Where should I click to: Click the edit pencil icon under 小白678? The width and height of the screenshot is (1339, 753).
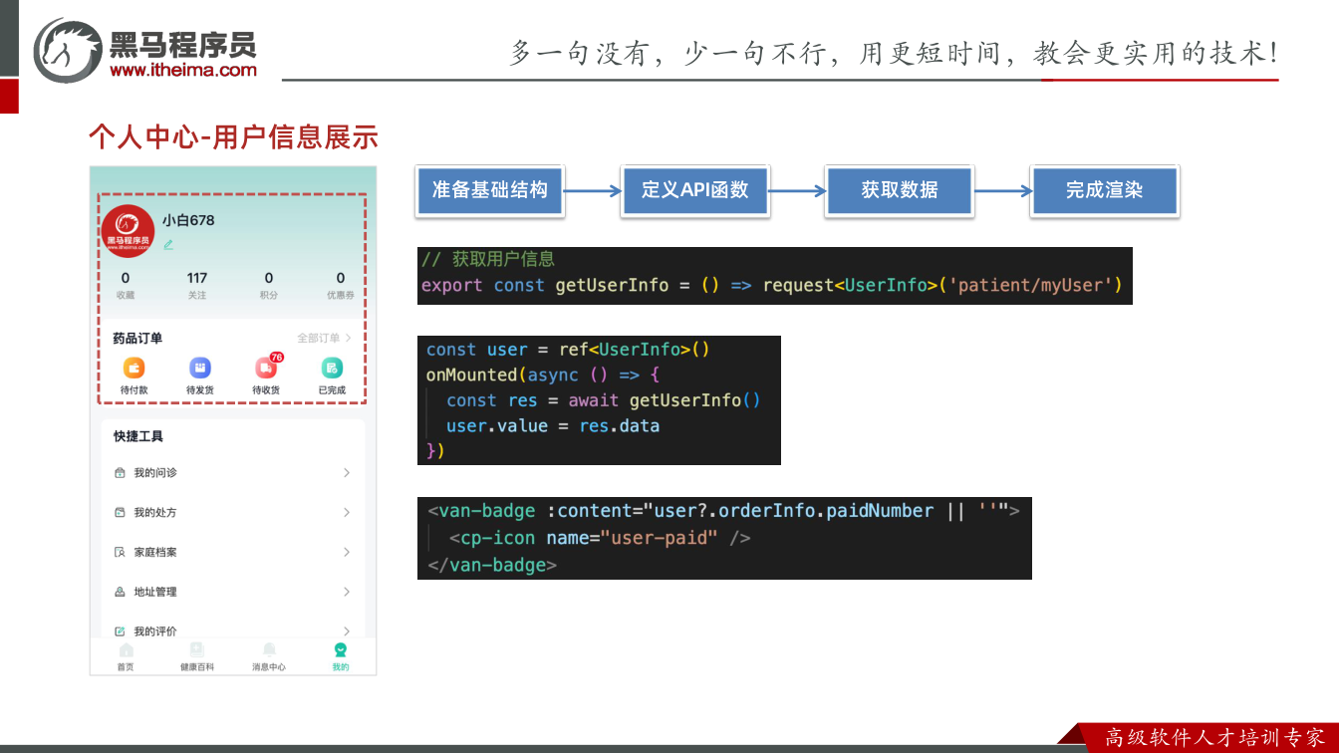168,244
